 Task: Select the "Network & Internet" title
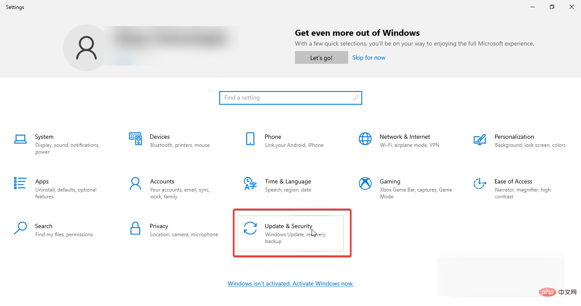click(x=405, y=137)
